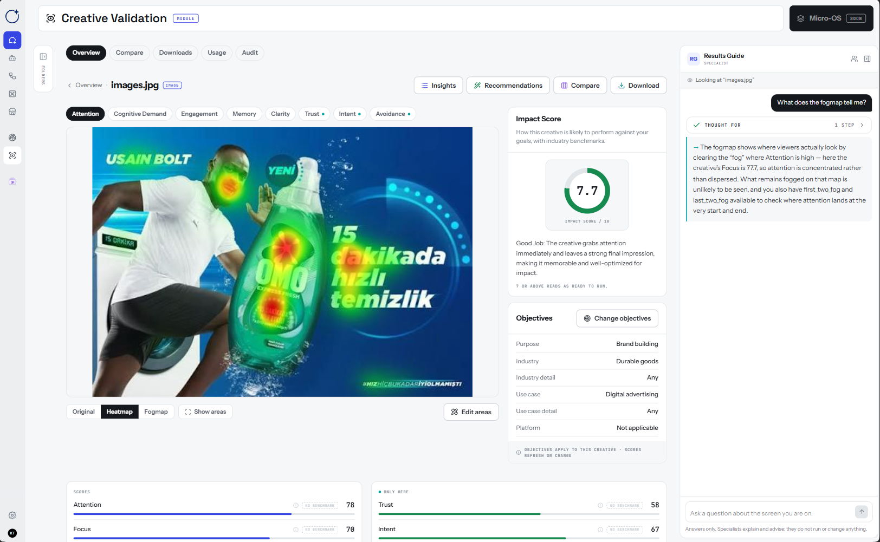880x542 pixels.
Task: Click the Micro-OS layers button
Action: tap(831, 18)
